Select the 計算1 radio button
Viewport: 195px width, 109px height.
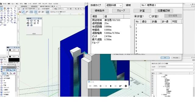point(136,16)
